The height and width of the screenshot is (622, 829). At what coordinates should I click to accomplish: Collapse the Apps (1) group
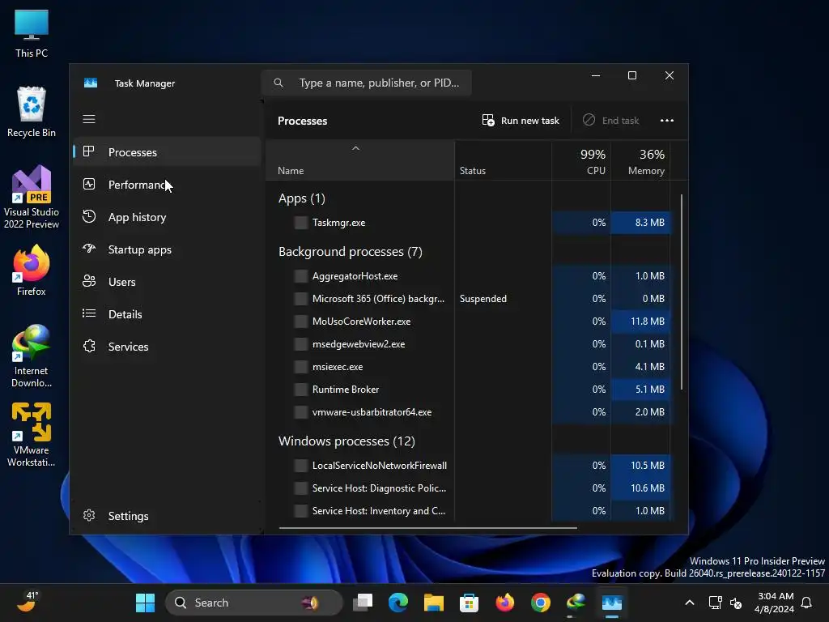[301, 198]
